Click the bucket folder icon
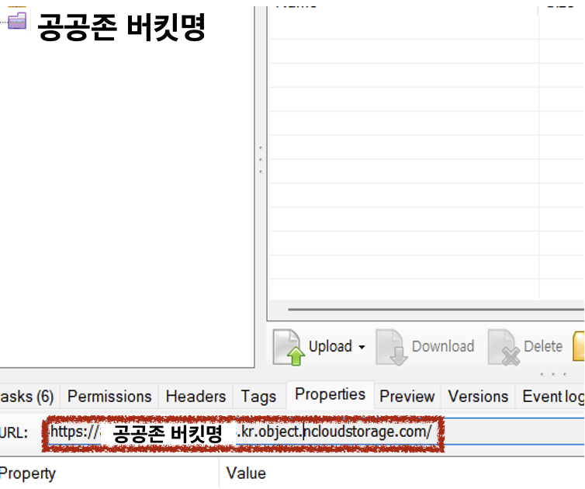 click(x=17, y=20)
